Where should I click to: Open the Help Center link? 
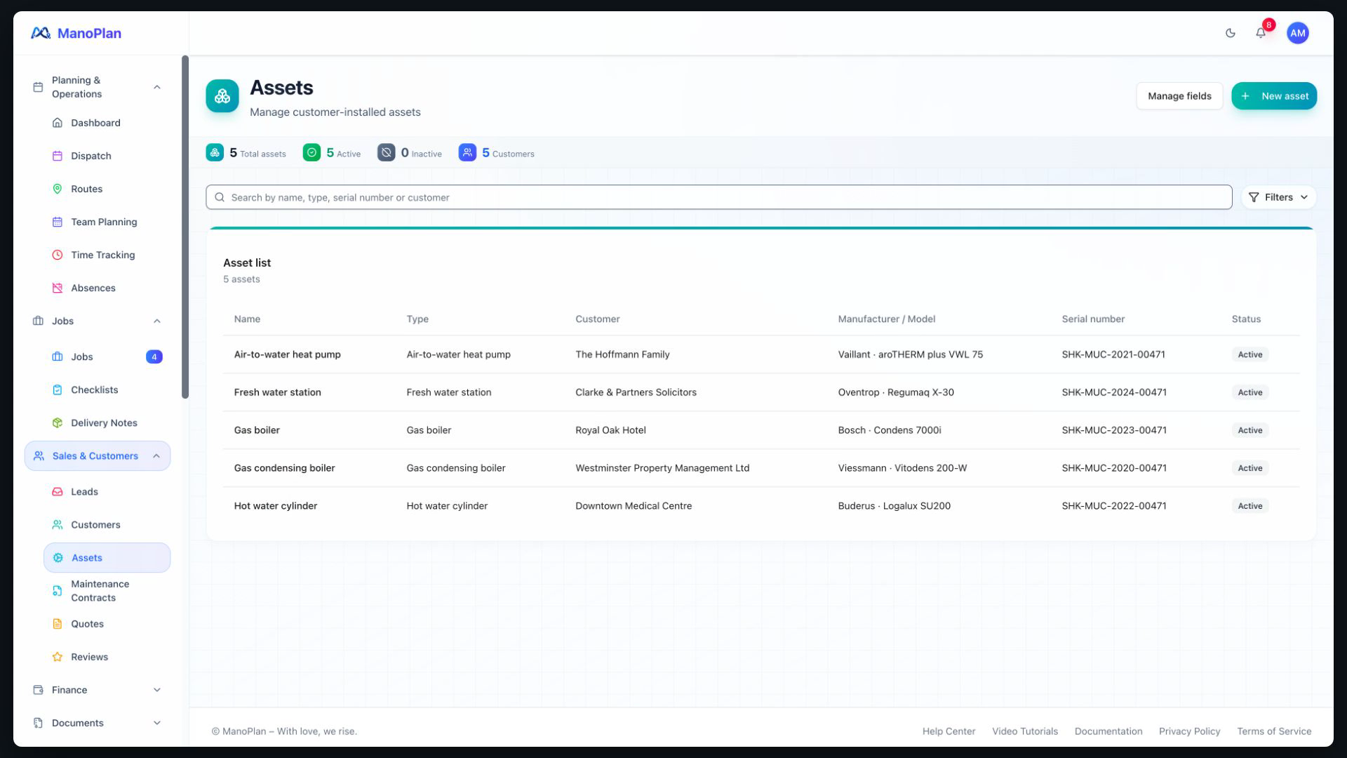[x=949, y=731]
